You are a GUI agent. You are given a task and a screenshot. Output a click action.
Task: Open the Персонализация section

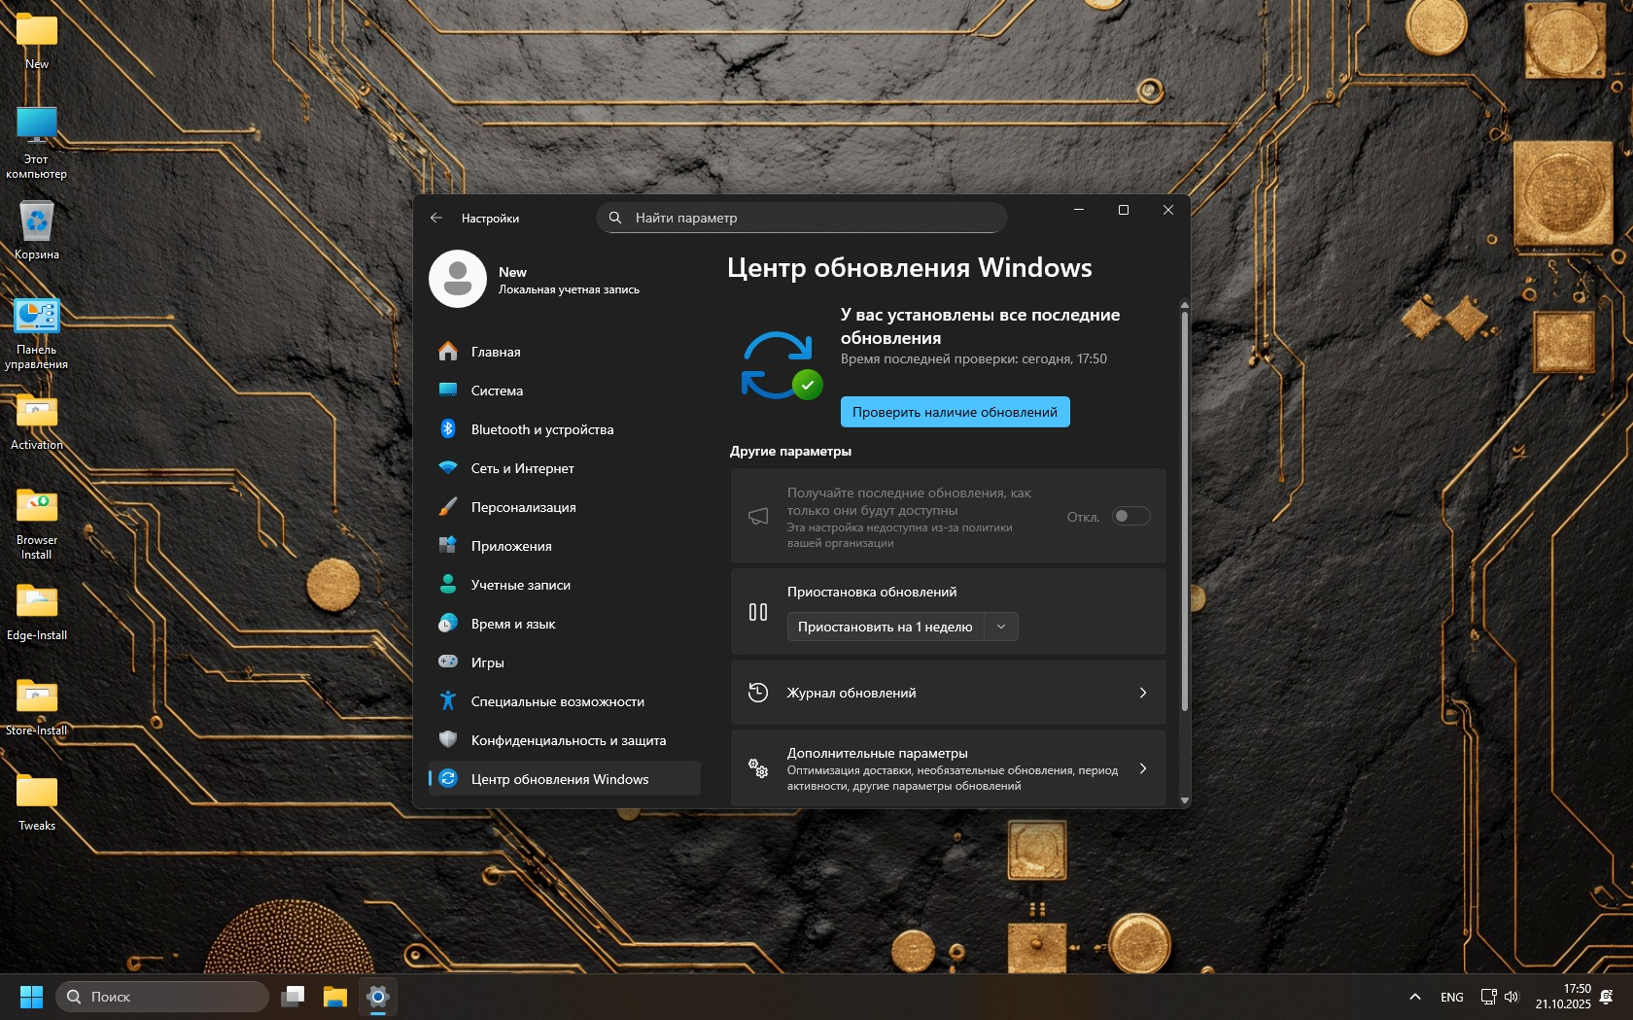[x=523, y=507]
